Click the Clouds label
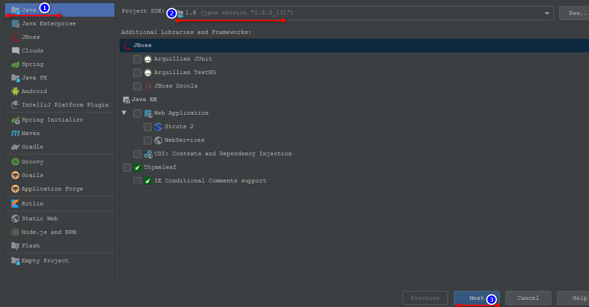This screenshot has height=307, width=589. pyautogui.click(x=33, y=51)
